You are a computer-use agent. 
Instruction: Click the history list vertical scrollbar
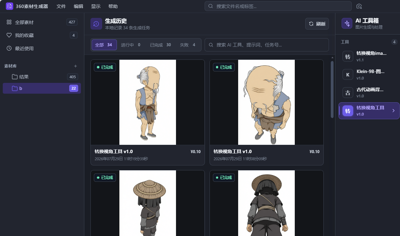(332, 89)
